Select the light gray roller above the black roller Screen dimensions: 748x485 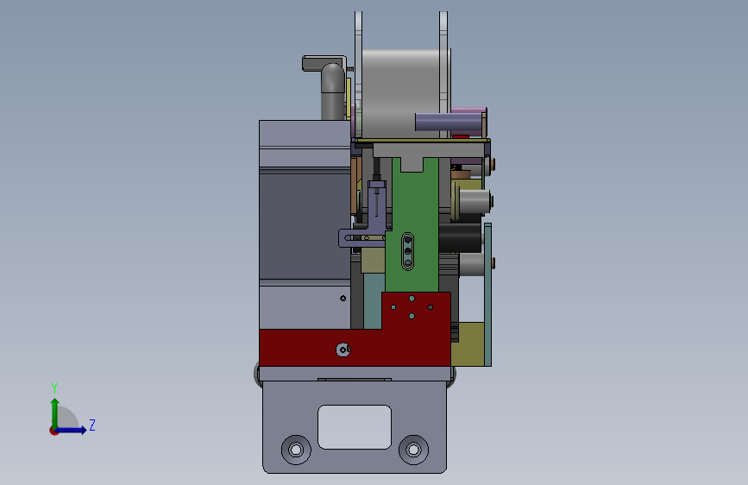tap(474, 200)
